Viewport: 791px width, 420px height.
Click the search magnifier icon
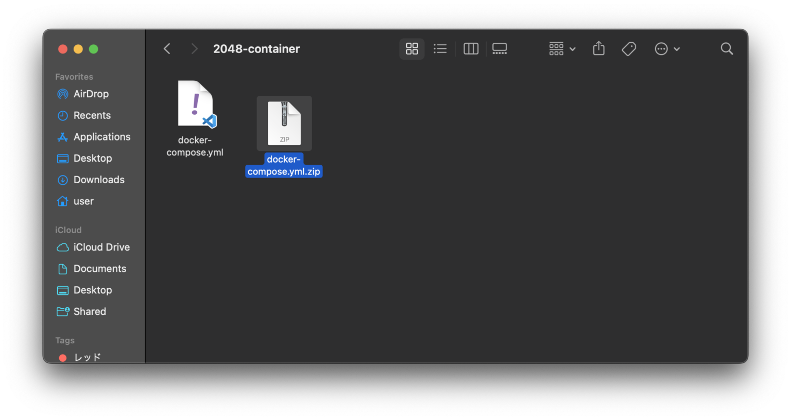pos(727,49)
